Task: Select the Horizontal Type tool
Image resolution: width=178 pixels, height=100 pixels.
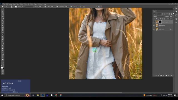Action: [x=3, y=52]
